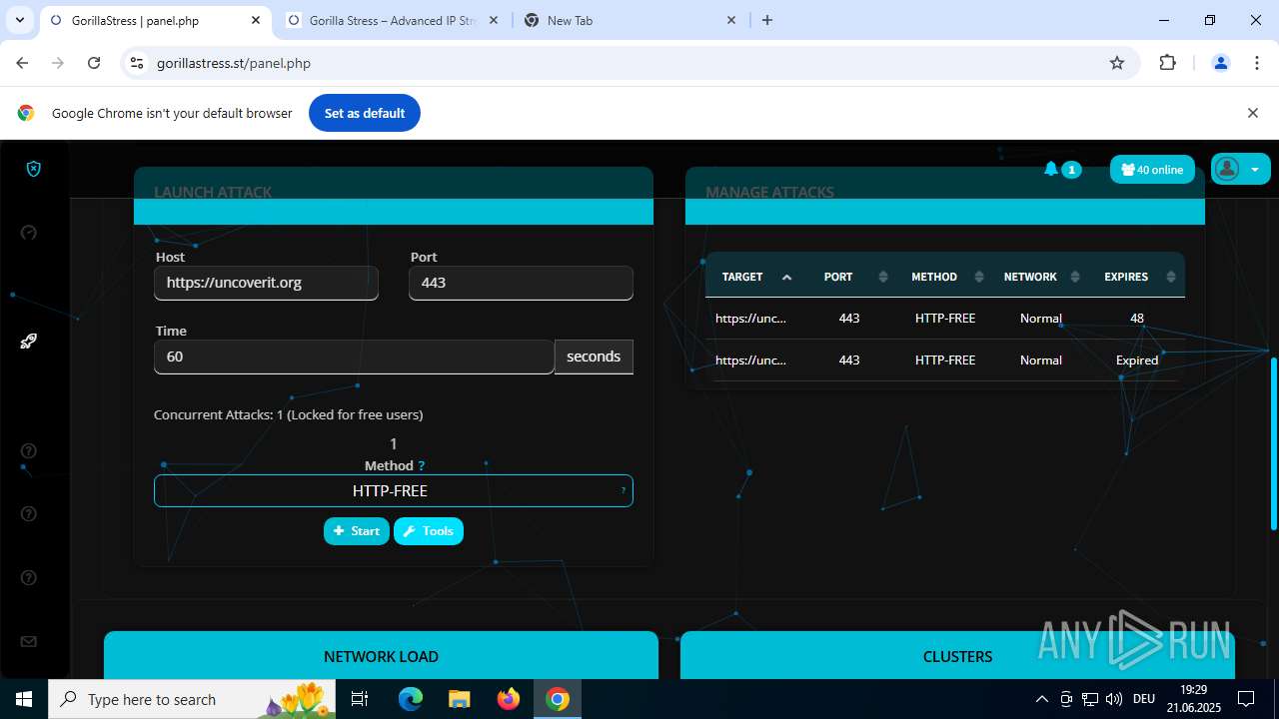This screenshot has height=719, width=1279.
Task: Switch to the New Tab browser tab
Action: (630, 20)
